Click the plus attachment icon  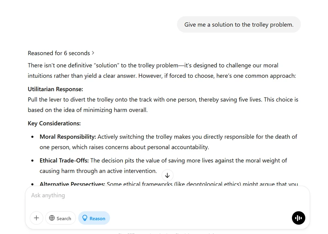click(36, 218)
